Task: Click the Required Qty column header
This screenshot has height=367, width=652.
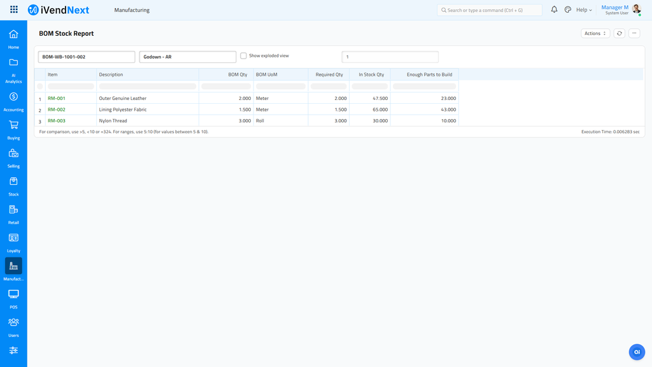Action: tap(329, 75)
